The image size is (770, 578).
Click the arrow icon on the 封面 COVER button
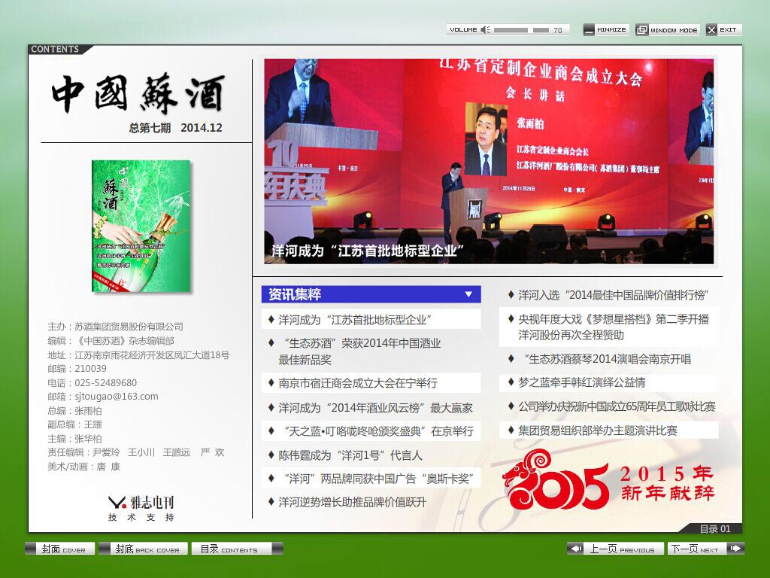point(32,549)
